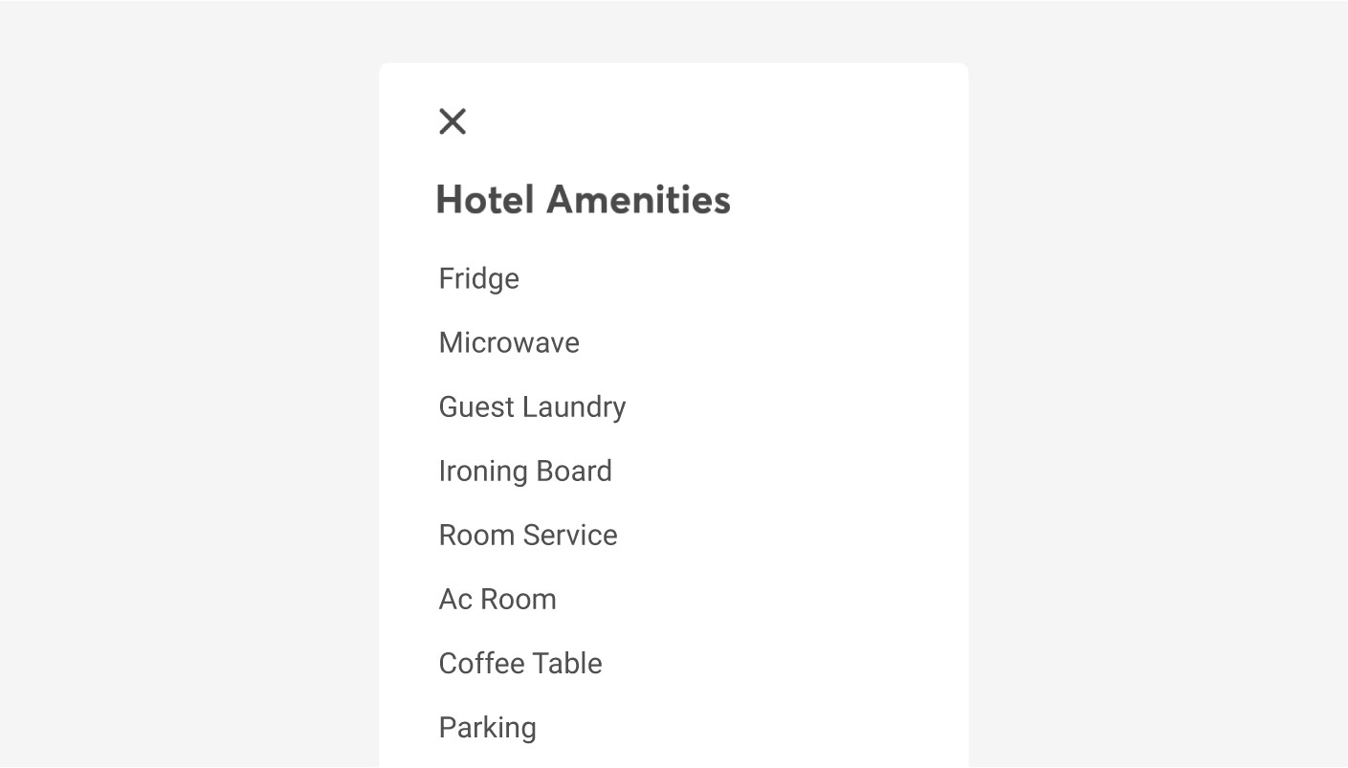Click the Hotel Amenities heading
Viewport: 1348px width, 768px height.
point(583,200)
